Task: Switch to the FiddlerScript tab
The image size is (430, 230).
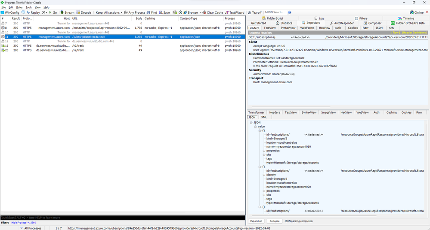Action: 272,18
